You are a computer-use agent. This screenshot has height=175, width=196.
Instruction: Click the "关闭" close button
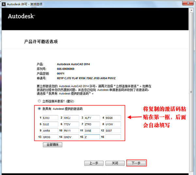click(x=115, y=163)
